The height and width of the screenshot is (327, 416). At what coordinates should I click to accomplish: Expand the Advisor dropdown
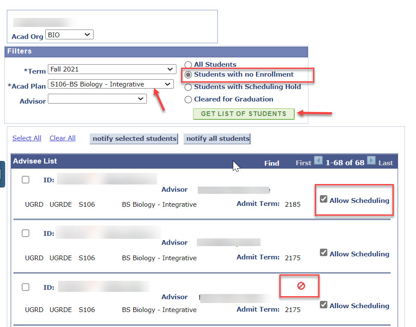pyautogui.click(x=97, y=99)
